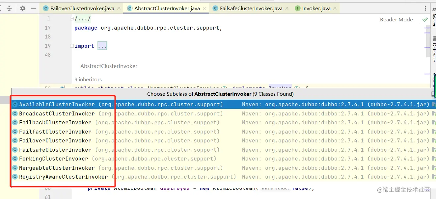Screen dimensions: 436x199
Task: Click line number 17 in the gutter
Action: 48,28
